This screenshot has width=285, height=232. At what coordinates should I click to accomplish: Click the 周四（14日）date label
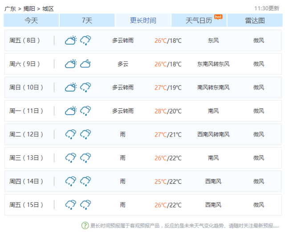pos(26,181)
